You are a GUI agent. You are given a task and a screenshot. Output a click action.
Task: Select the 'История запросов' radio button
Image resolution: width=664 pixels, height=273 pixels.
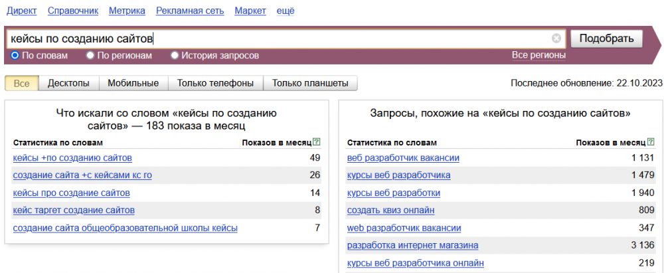pos(175,56)
